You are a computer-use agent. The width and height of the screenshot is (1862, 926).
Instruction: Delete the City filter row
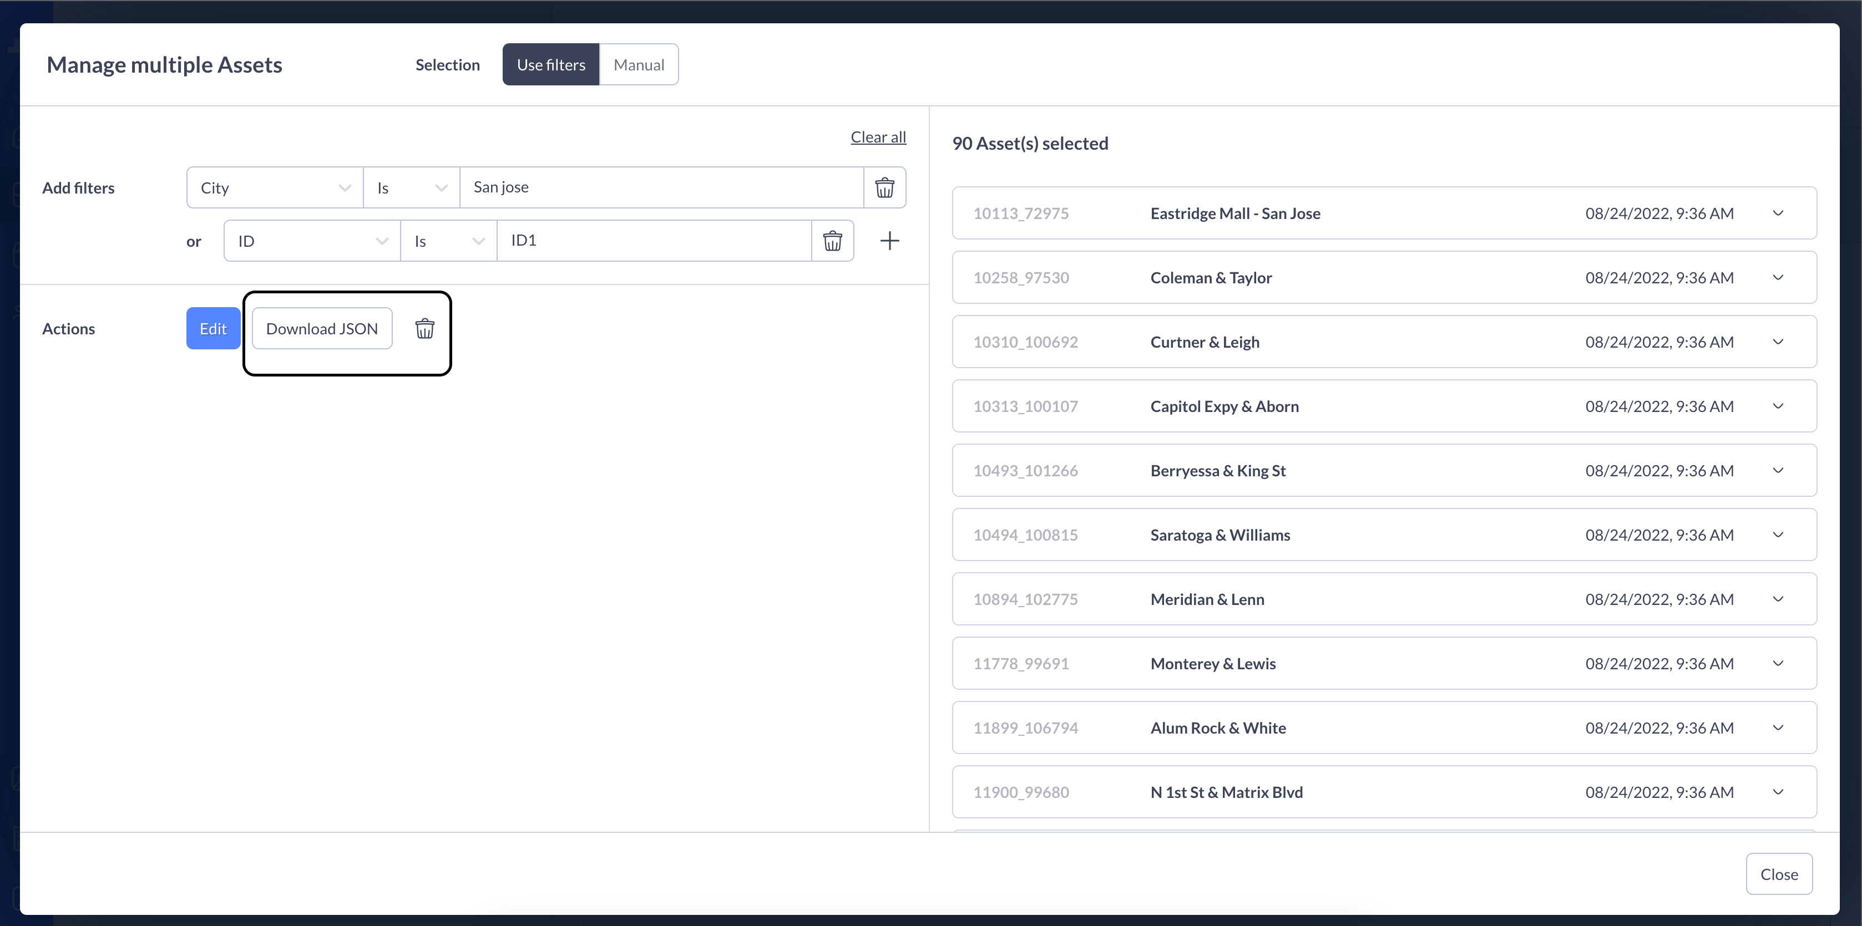click(x=884, y=188)
